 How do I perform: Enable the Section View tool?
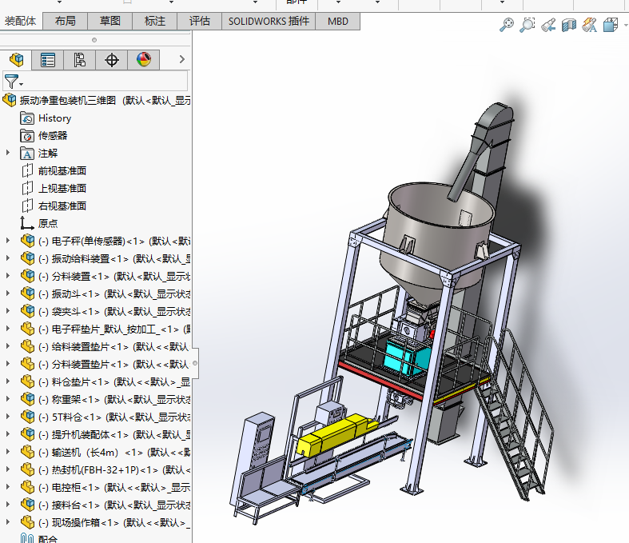[569, 25]
